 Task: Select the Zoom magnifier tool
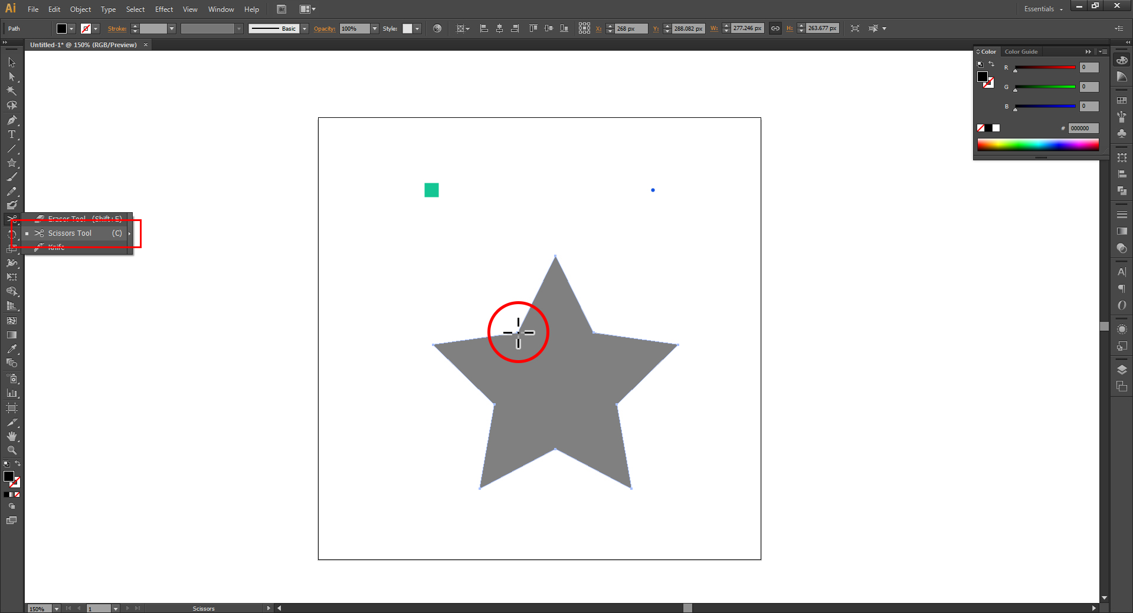[12, 450]
